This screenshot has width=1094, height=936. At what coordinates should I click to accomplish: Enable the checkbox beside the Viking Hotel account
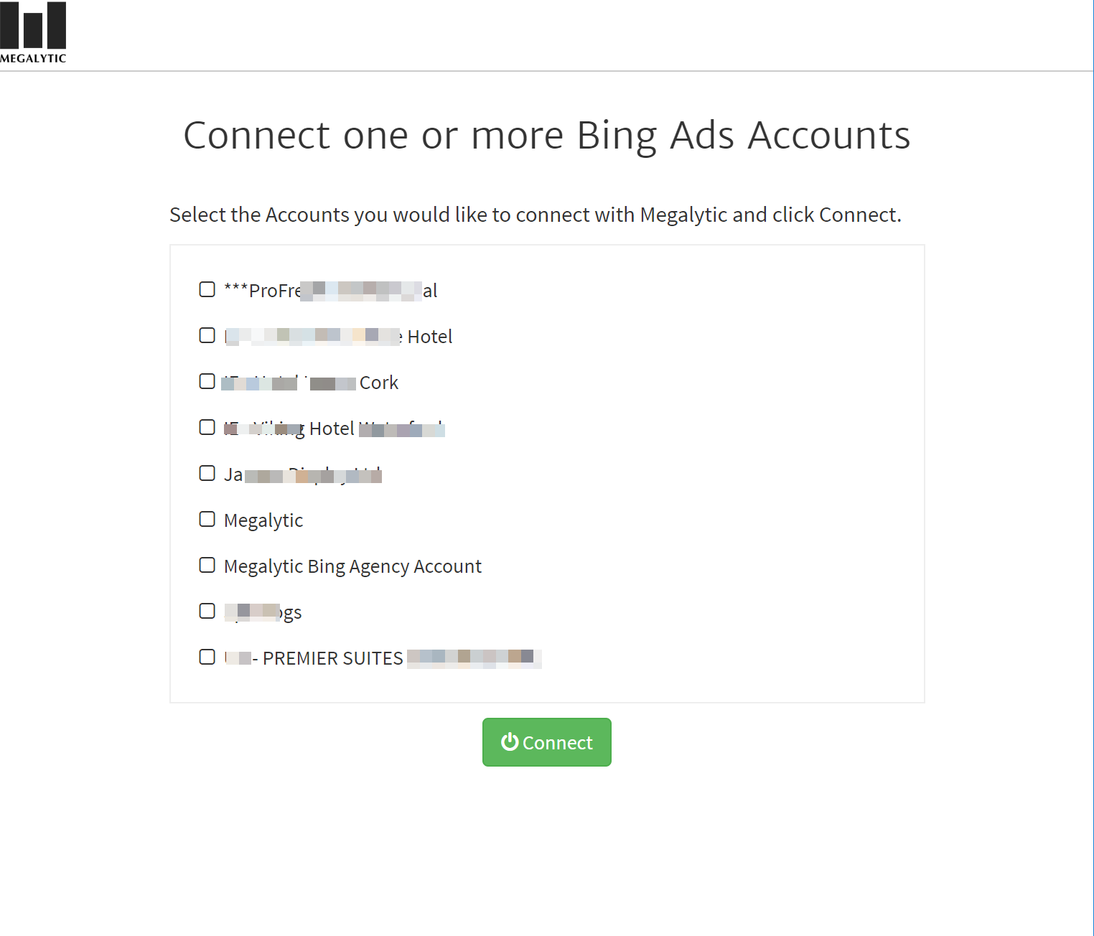(x=207, y=427)
